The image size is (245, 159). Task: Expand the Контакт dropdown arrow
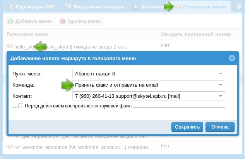(x=221, y=96)
